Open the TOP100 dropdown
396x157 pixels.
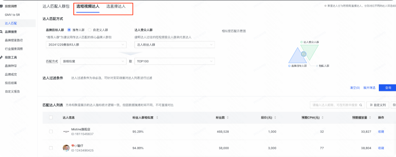[x=175, y=62]
